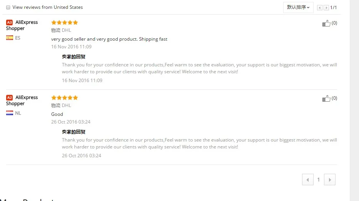
Task: Select page number 1 in pagination
Action: tap(319, 180)
